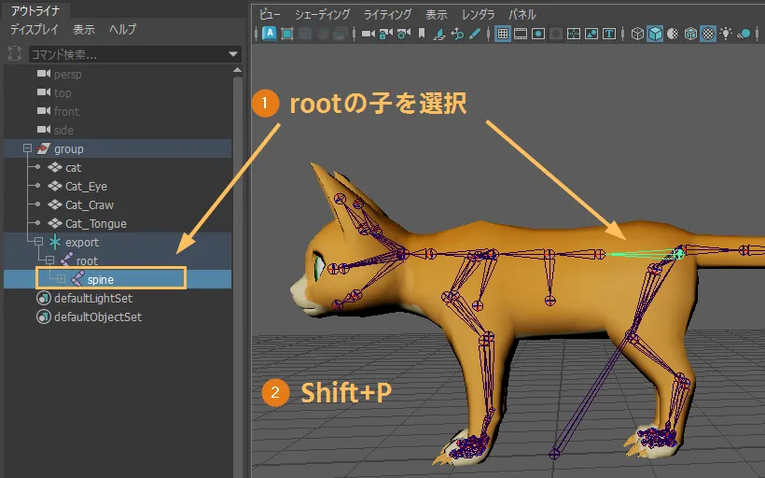Click the 2D Pan/Zoom icon
The width and height of the screenshot is (765, 478).
[457, 34]
